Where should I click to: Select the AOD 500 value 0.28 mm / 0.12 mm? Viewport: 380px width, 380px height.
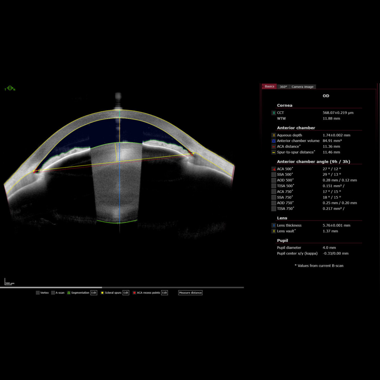point(340,180)
